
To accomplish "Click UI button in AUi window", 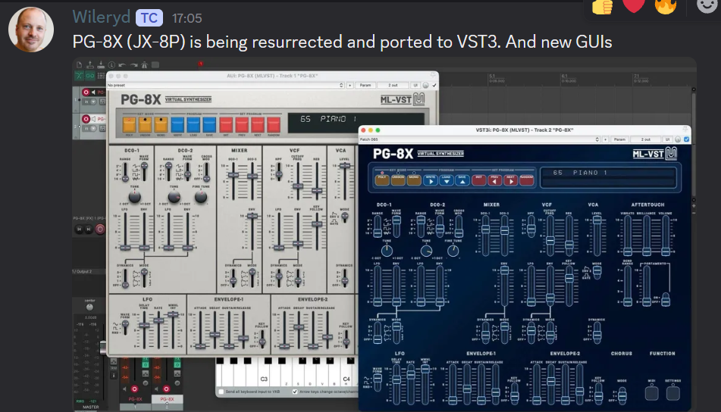I will pos(415,85).
